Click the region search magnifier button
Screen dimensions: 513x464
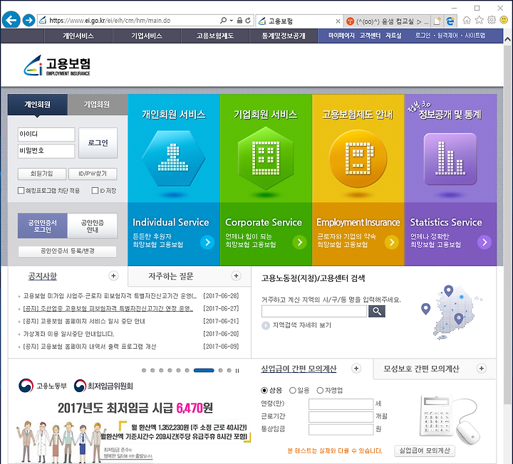(x=377, y=312)
